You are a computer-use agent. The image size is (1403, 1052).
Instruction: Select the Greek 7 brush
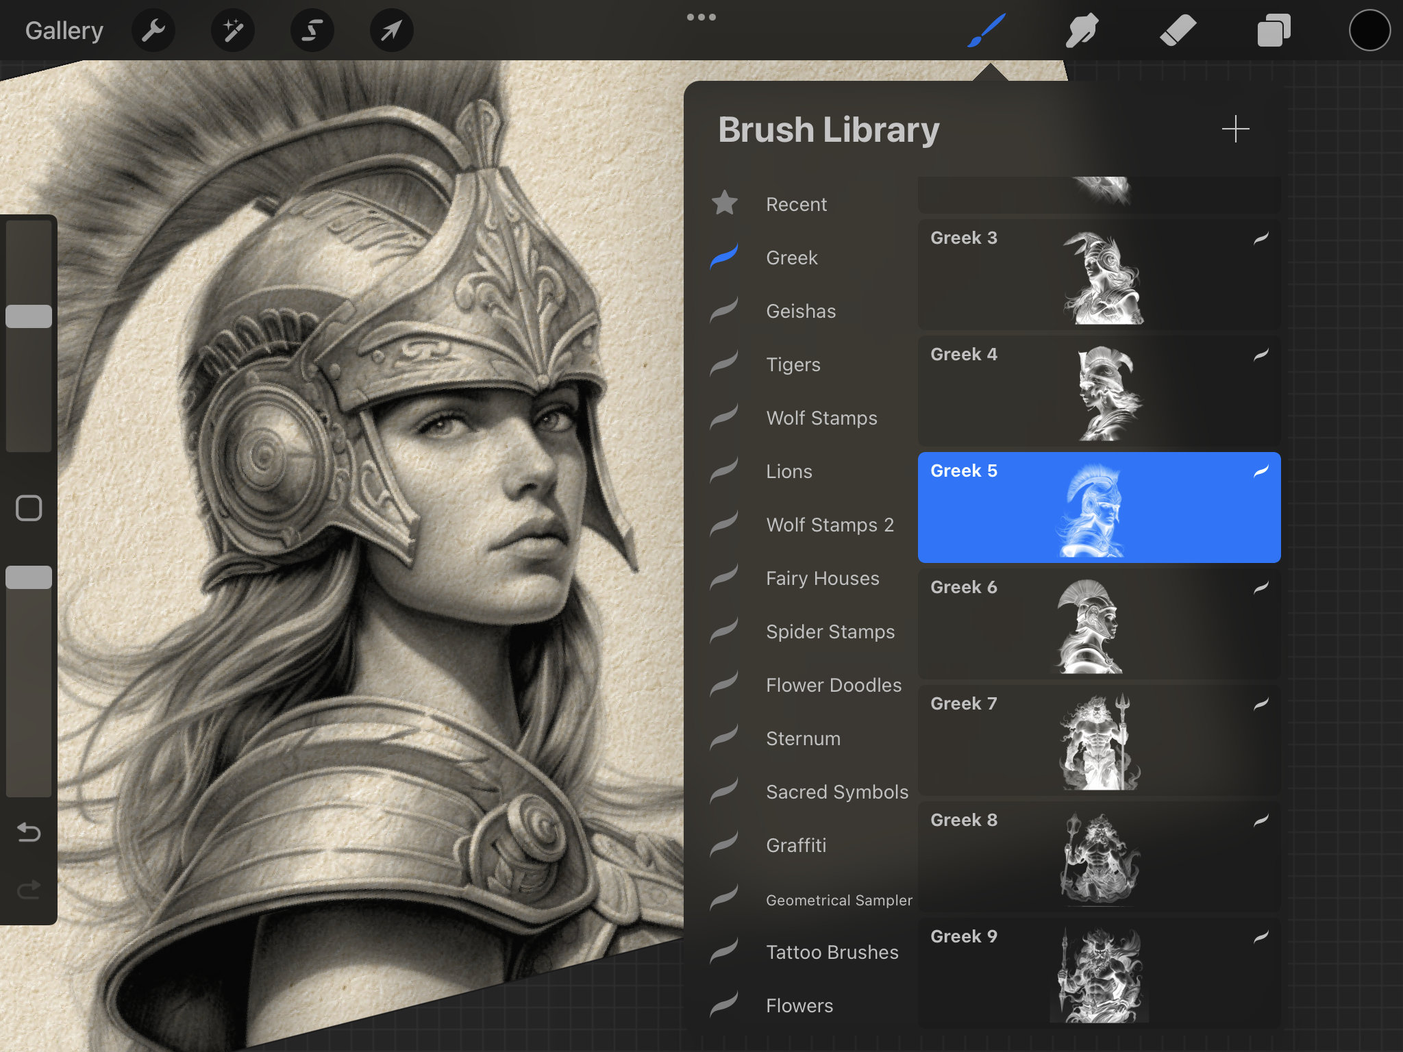[1099, 740]
